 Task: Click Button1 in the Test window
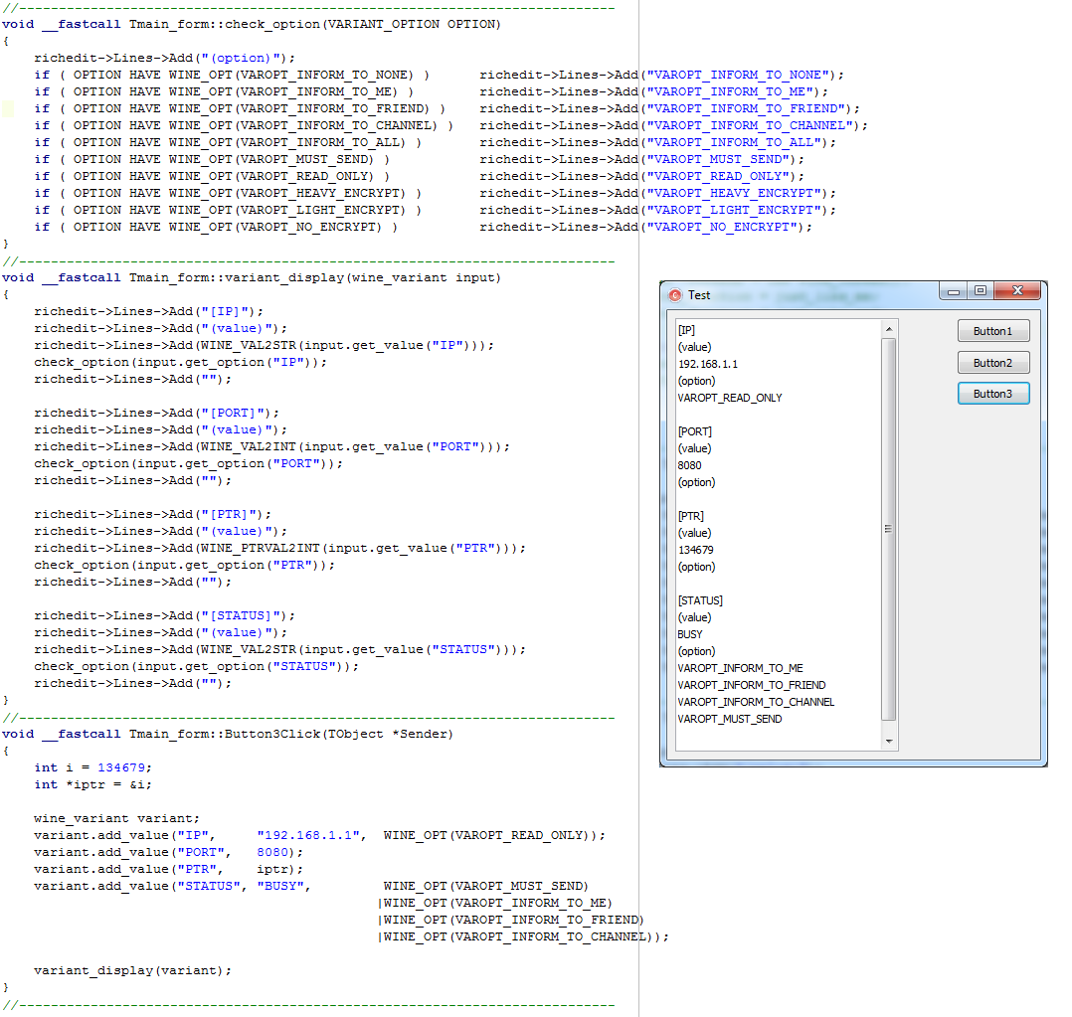point(992,331)
